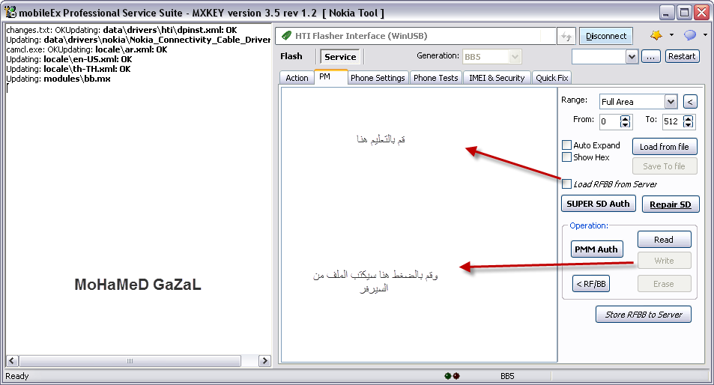Click the HTI Flasher Interface field
714x385 pixels.
pyautogui.click(x=415, y=36)
